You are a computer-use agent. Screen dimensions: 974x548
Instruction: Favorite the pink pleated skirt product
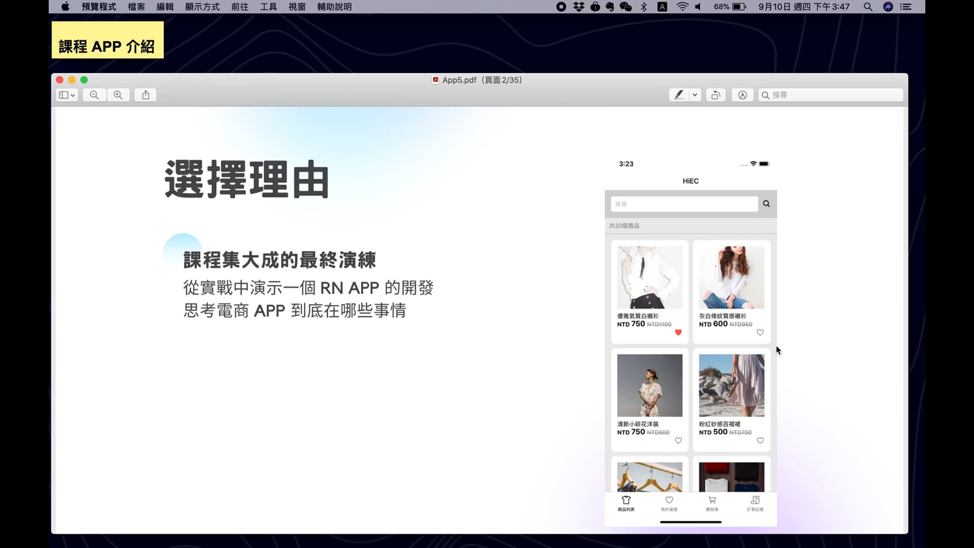click(760, 440)
